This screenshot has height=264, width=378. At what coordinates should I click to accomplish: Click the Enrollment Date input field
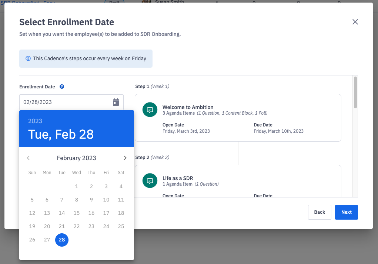(71, 102)
